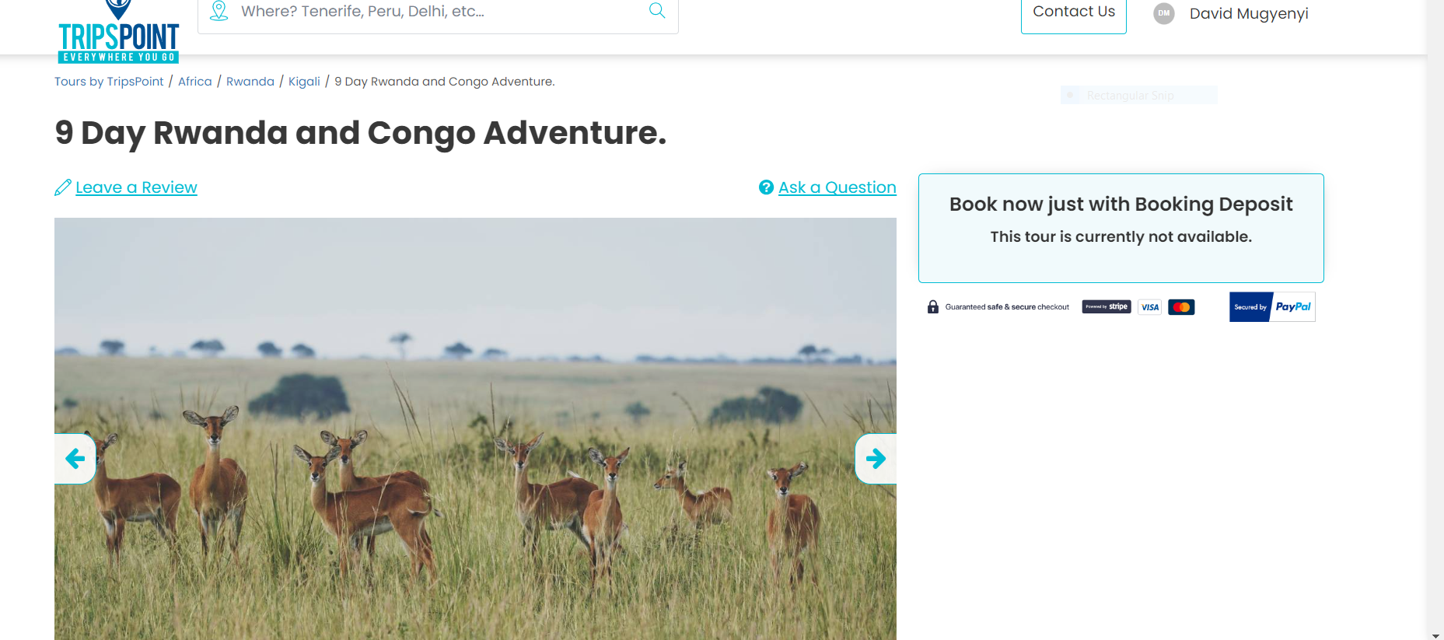This screenshot has height=640, width=1444.
Task: Advance to next photo with right arrow
Action: (876, 459)
